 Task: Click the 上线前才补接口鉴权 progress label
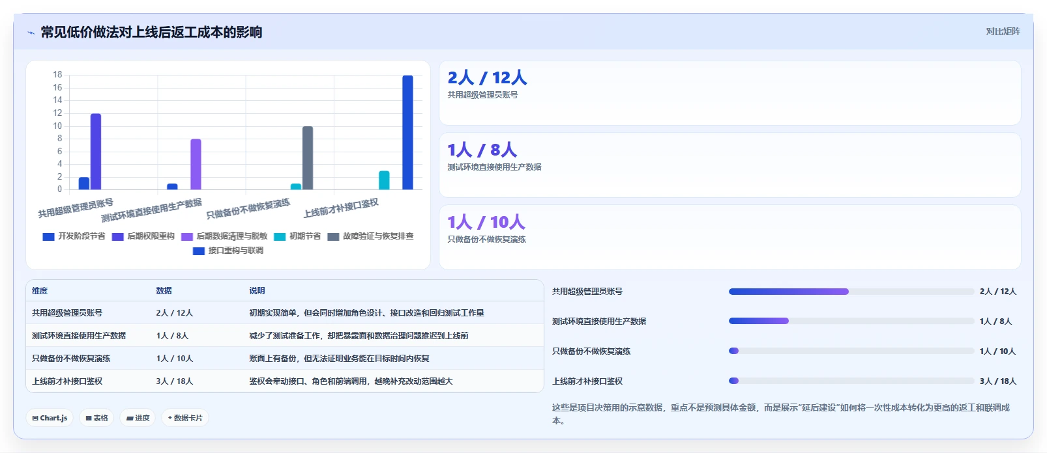pos(587,381)
